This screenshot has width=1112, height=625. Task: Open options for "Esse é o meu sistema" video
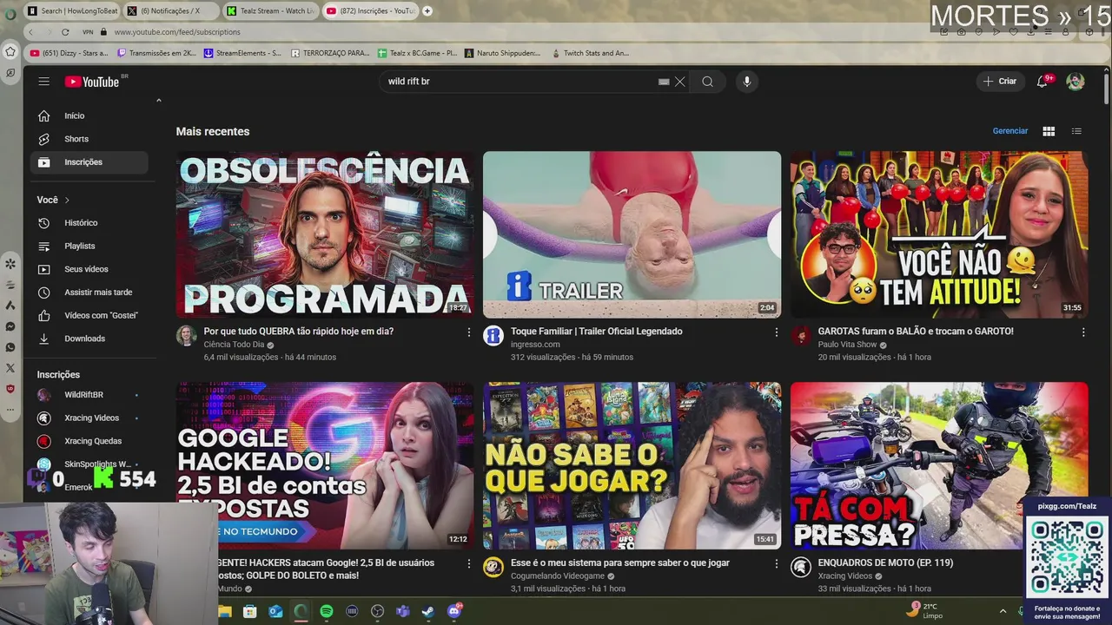(776, 564)
